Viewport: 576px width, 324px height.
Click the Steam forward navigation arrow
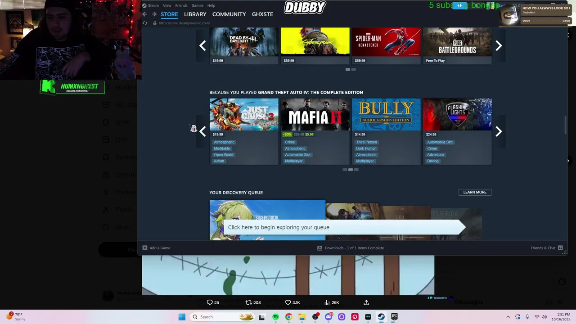pos(154,14)
